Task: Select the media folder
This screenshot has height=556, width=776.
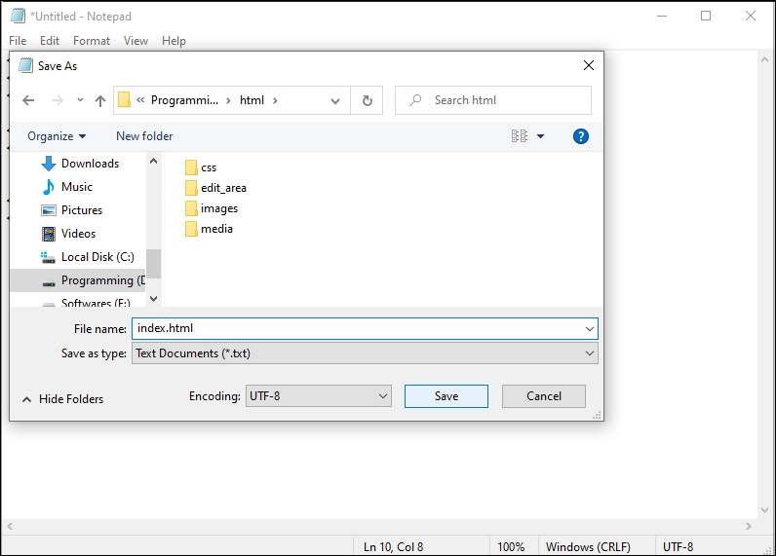Action: pos(215,229)
